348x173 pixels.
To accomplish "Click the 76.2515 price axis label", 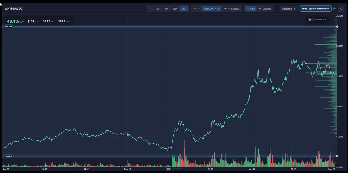I will [x=340, y=16].
